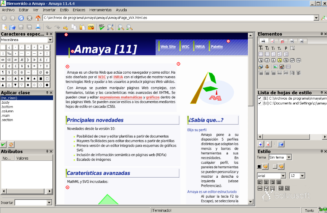Open the Enlaces menu
This screenshot has height=213, width=327.
[x=79, y=10]
